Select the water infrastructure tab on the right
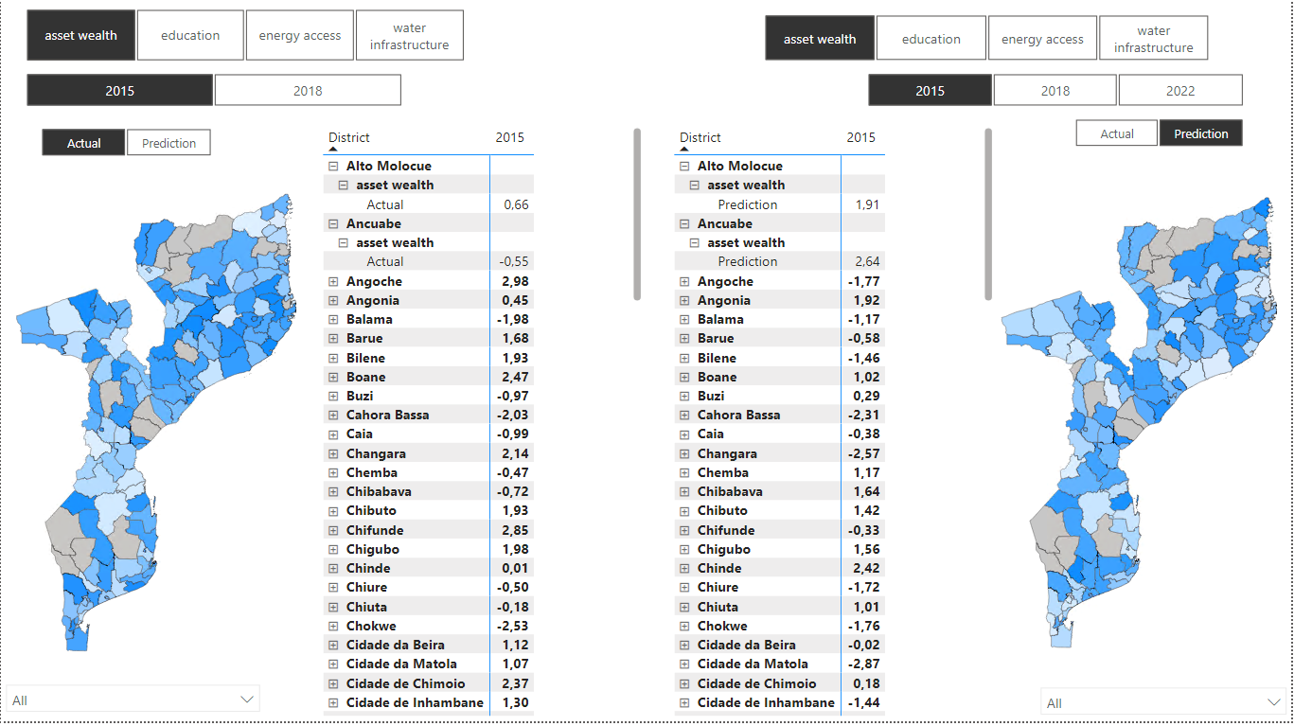 pyautogui.click(x=1153, y=37)
